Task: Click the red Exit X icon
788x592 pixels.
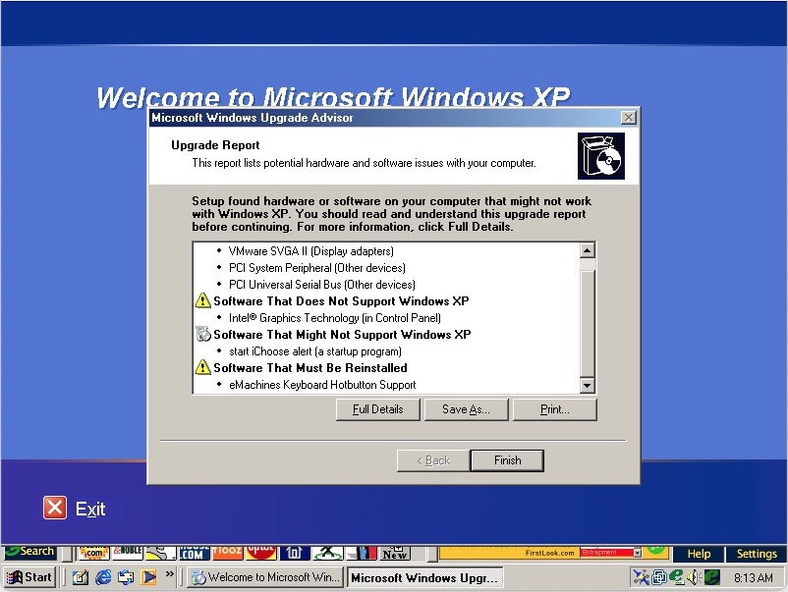Action: (55, 508)
